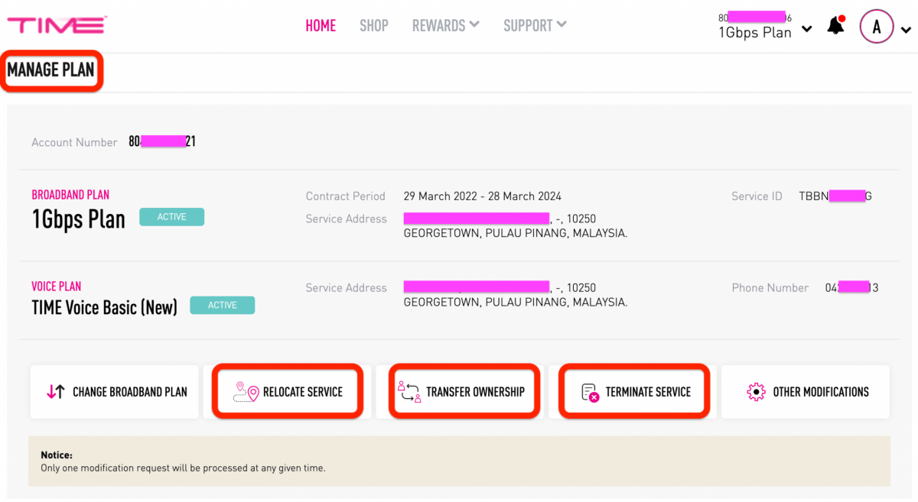Choose Terminate Service
This screenshot has height=502, width=918.
[x=634, y=392]
